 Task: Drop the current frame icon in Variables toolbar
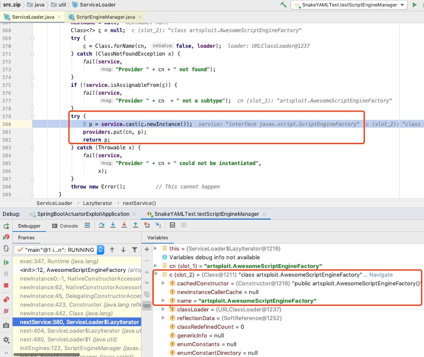[146, 225]
